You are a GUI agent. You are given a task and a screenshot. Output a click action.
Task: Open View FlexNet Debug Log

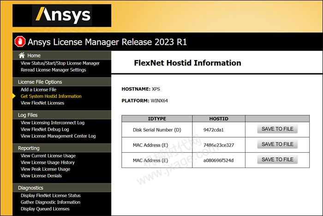point(45,129)
